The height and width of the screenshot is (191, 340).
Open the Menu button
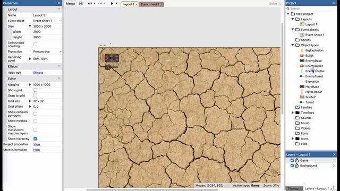(x=70, y=4)
